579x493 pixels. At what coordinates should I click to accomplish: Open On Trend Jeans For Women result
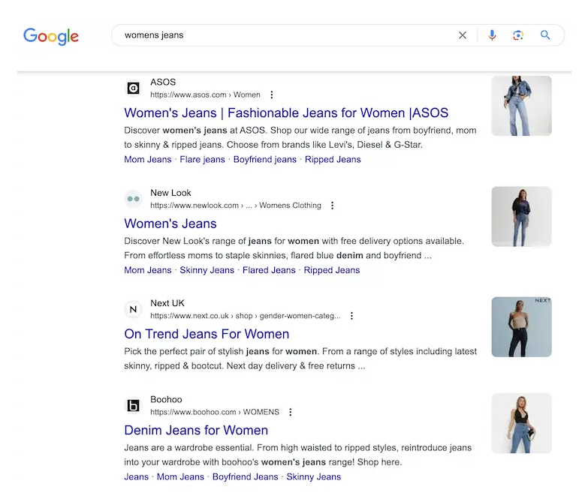207,334
